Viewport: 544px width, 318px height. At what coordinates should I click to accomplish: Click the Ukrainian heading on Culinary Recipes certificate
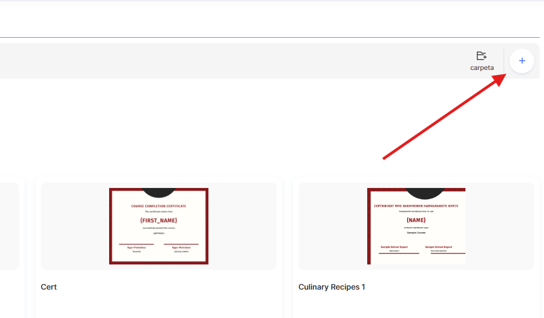tap(416, 206)
